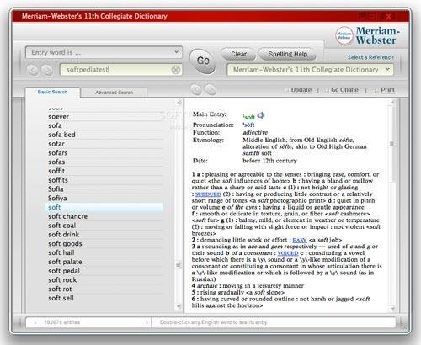
Task: Click the Print link
Action: click(x=387, y=90)
